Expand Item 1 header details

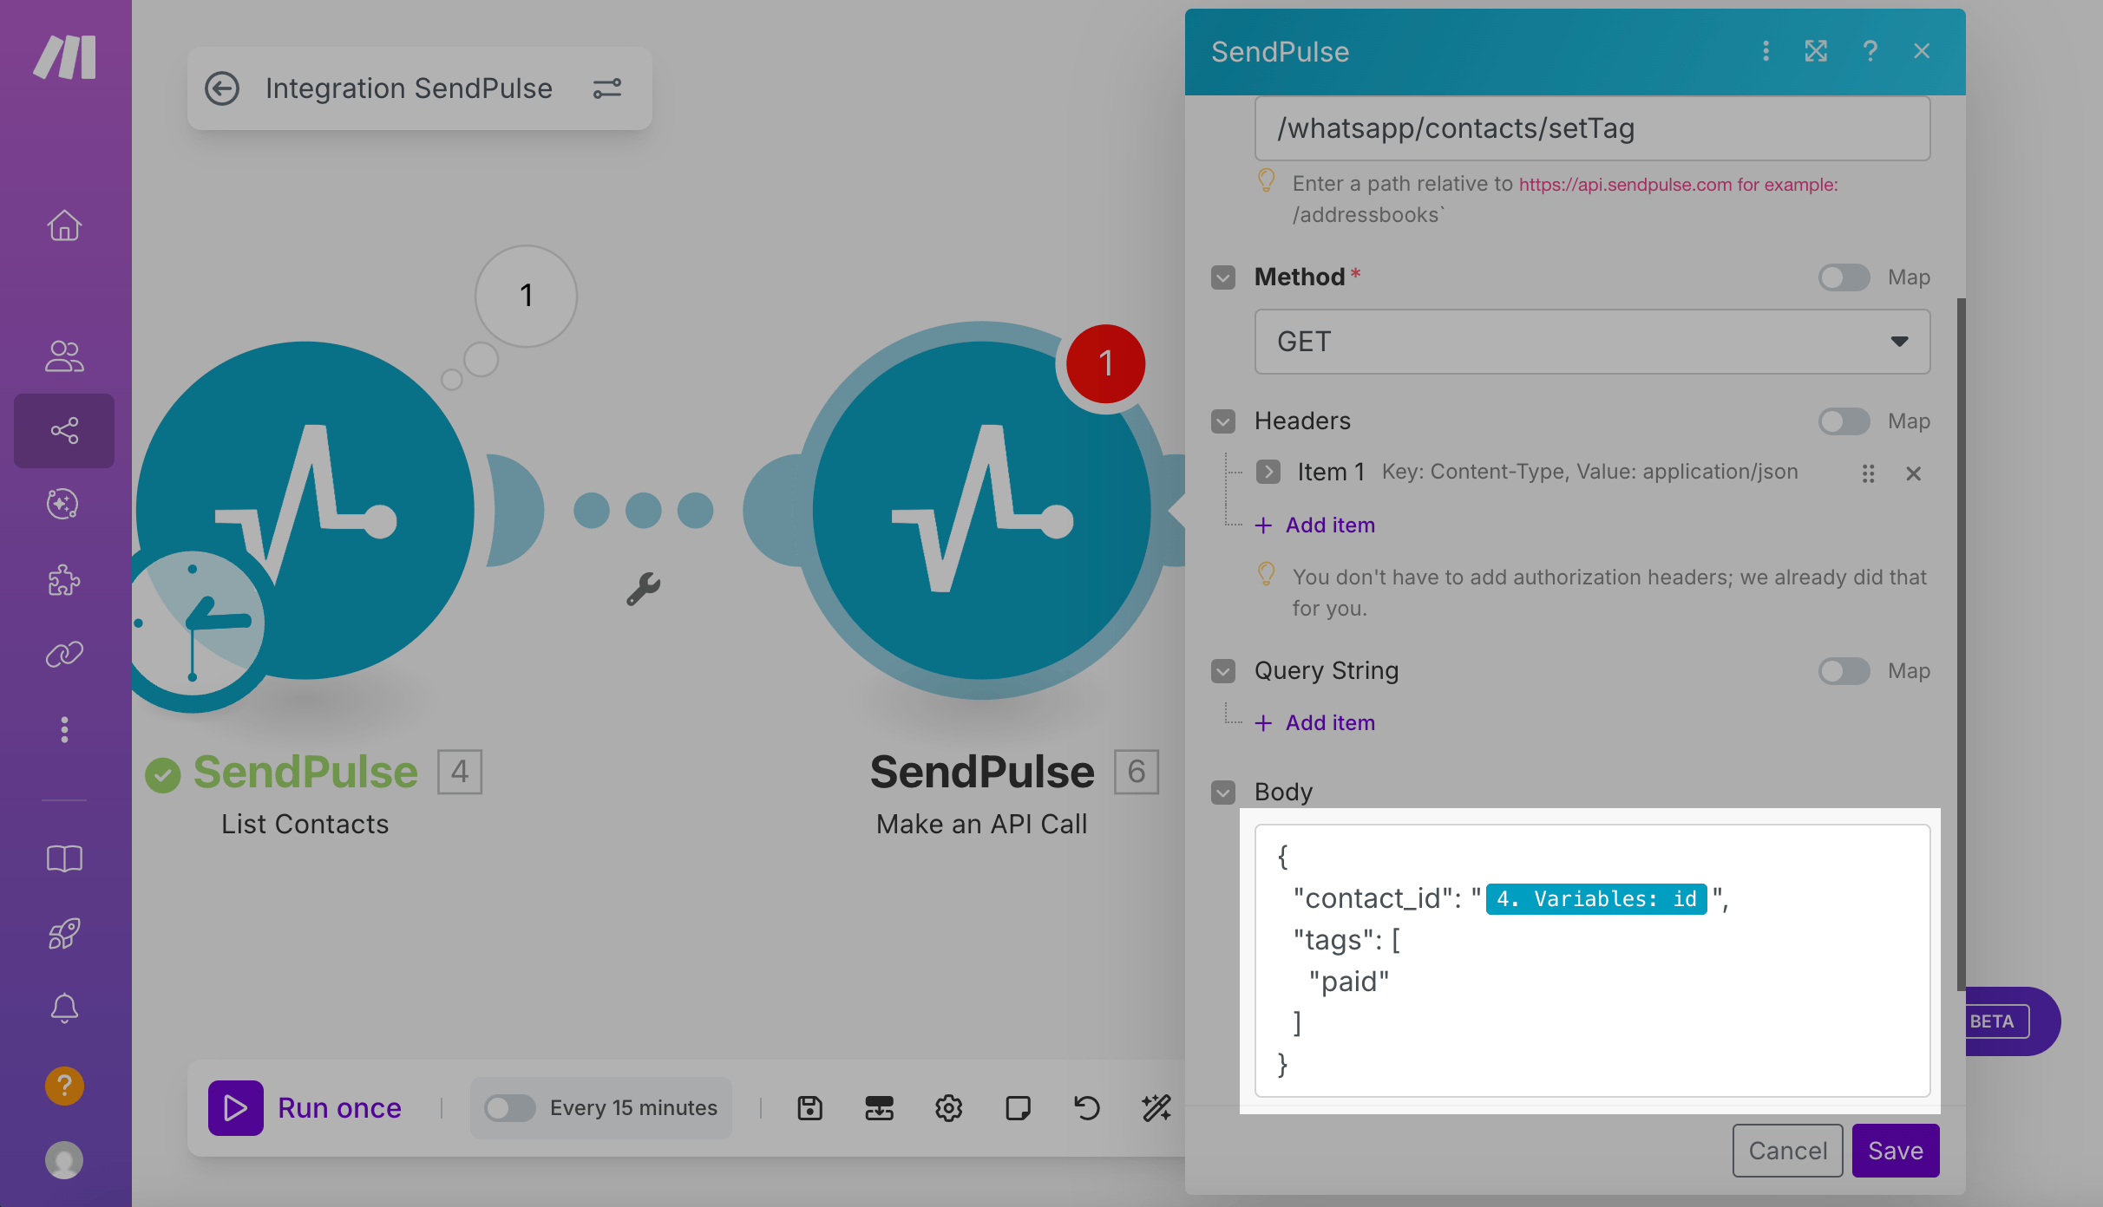click(1268, 472)
